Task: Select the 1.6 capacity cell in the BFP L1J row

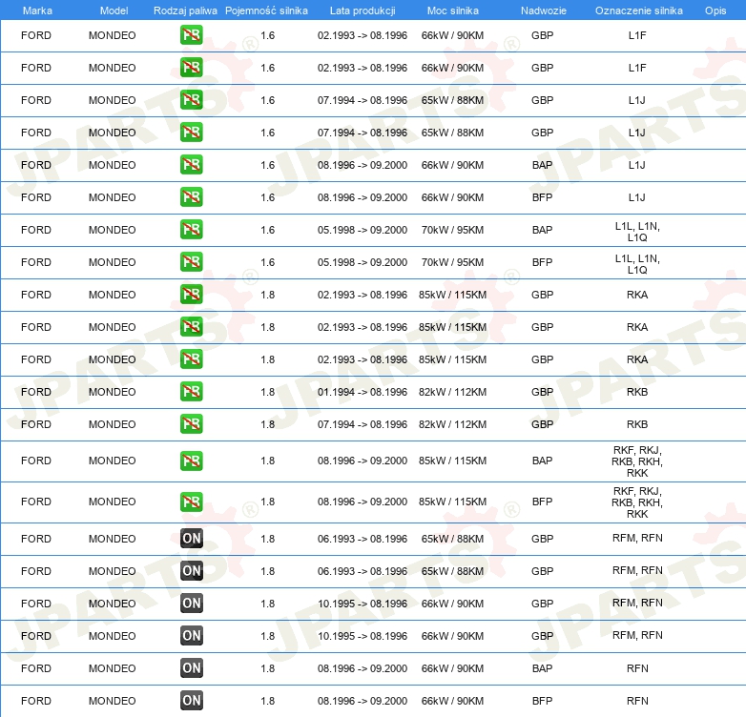Action: [267, 197]
